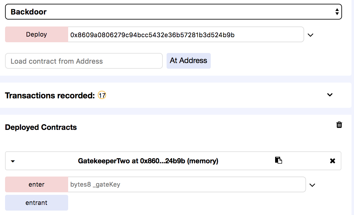Remove the GatekeeperTwo deployed instance

pos(332,161)
